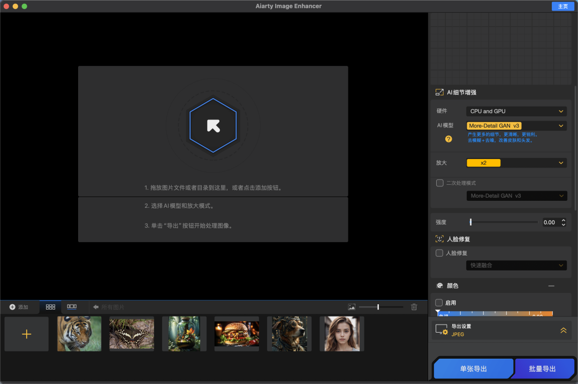This screenshot has height=384, width=578.
Task: Expand the 导出设置 panel chevrons
Action: pyautogui.click(x=563, y=330)
